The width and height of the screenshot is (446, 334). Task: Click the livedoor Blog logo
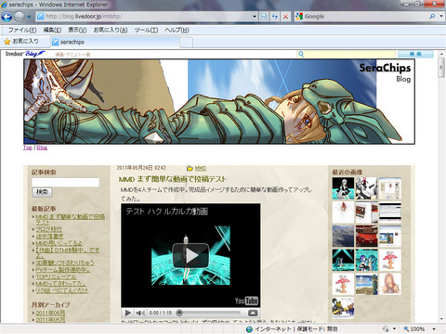pos(25,54)
